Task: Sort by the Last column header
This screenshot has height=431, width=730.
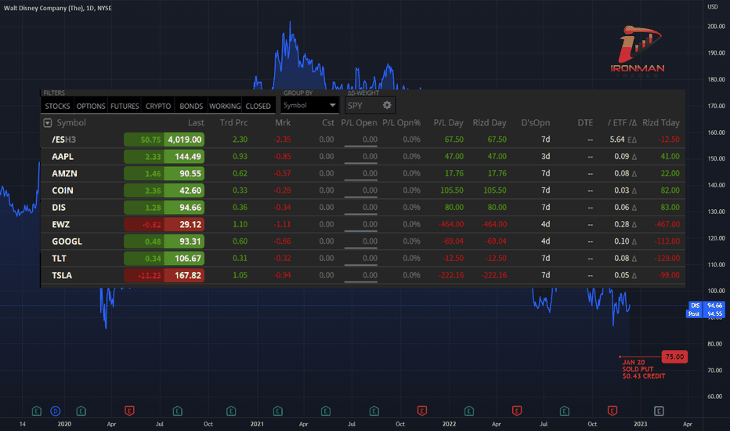Action: tap(196, 123)
